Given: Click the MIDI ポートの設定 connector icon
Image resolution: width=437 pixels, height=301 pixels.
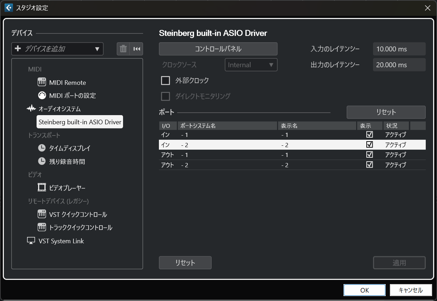Looking at the screenshot, I should coord(42,95).
